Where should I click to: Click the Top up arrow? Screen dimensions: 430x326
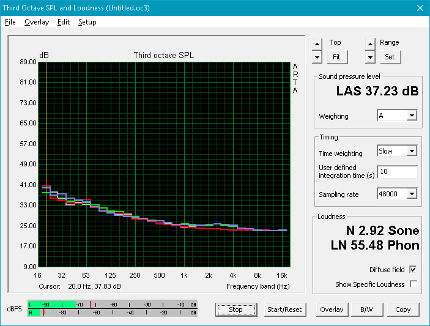317,44
